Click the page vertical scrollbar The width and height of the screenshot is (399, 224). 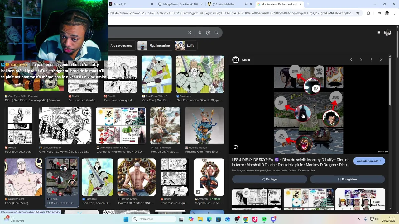[397, 44]
